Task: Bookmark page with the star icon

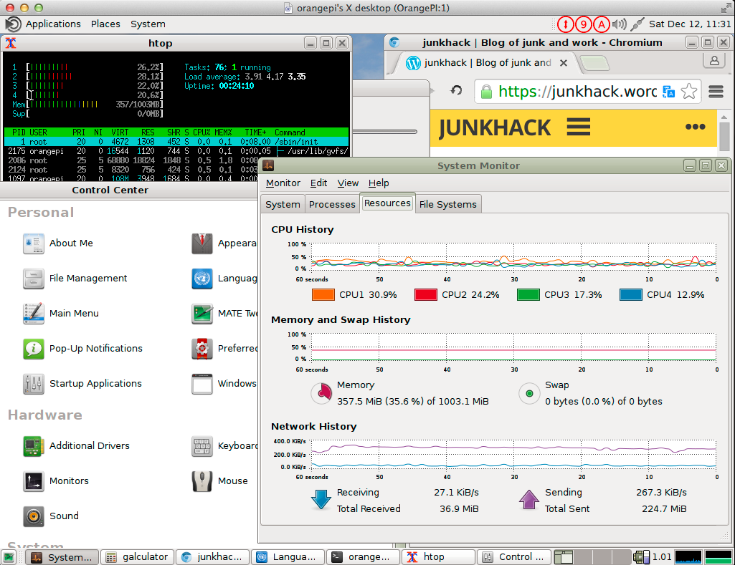Action: [688, 91]
